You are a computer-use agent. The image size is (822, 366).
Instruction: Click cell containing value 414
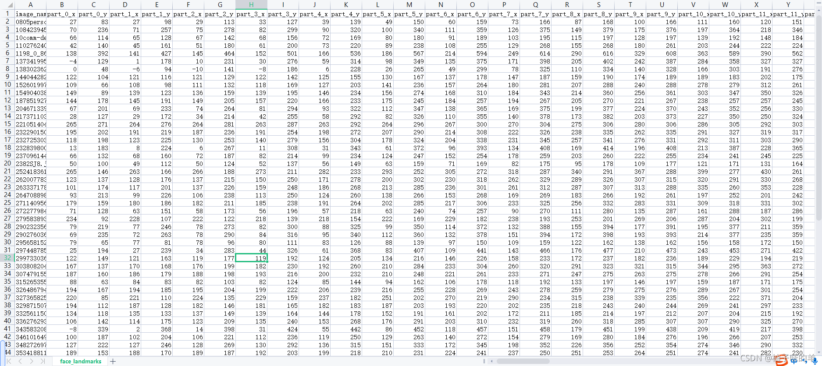(598, 148)
